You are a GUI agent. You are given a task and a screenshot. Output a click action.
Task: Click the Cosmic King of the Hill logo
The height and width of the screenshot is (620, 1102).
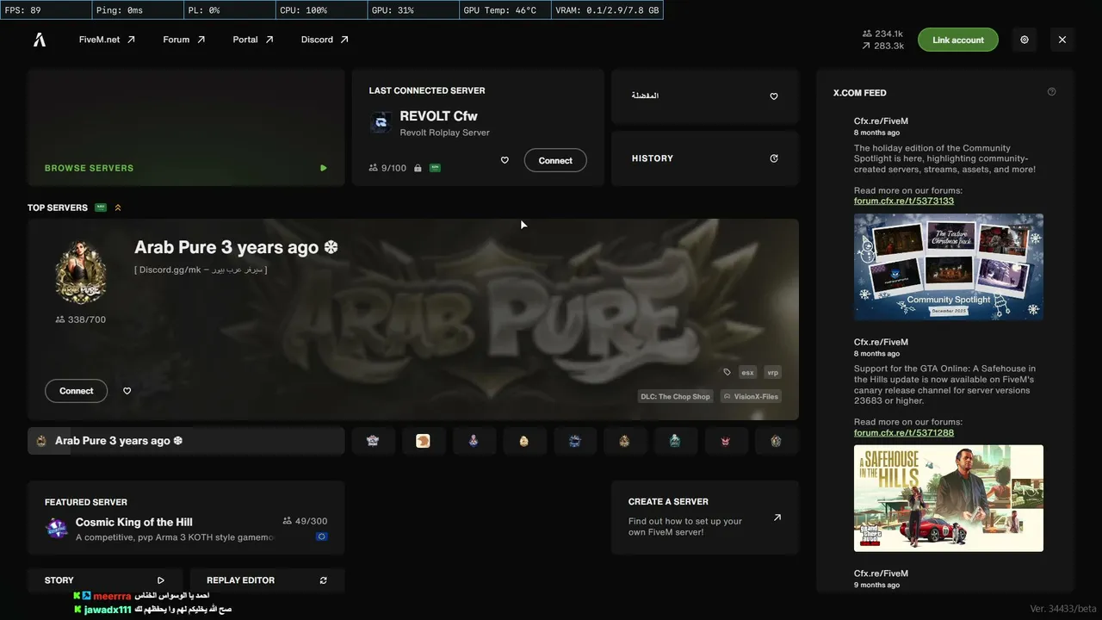[x=57, y=529]
